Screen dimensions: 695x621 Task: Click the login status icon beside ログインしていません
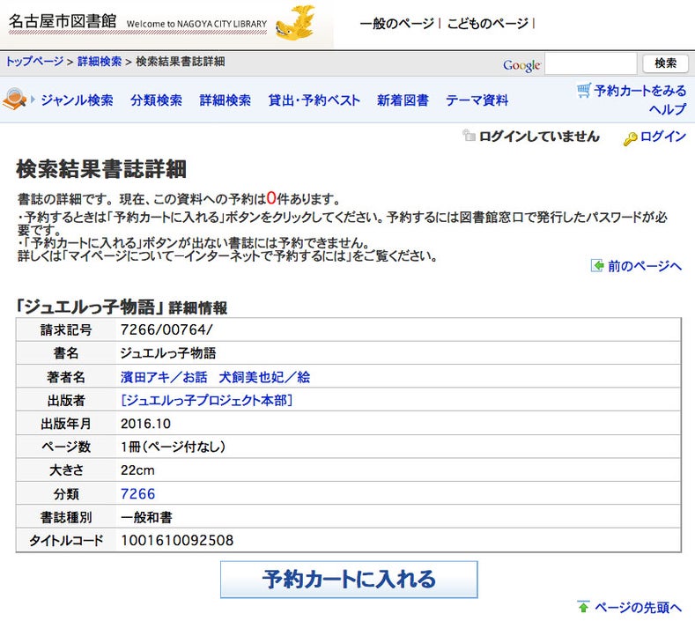click(469, 137)
